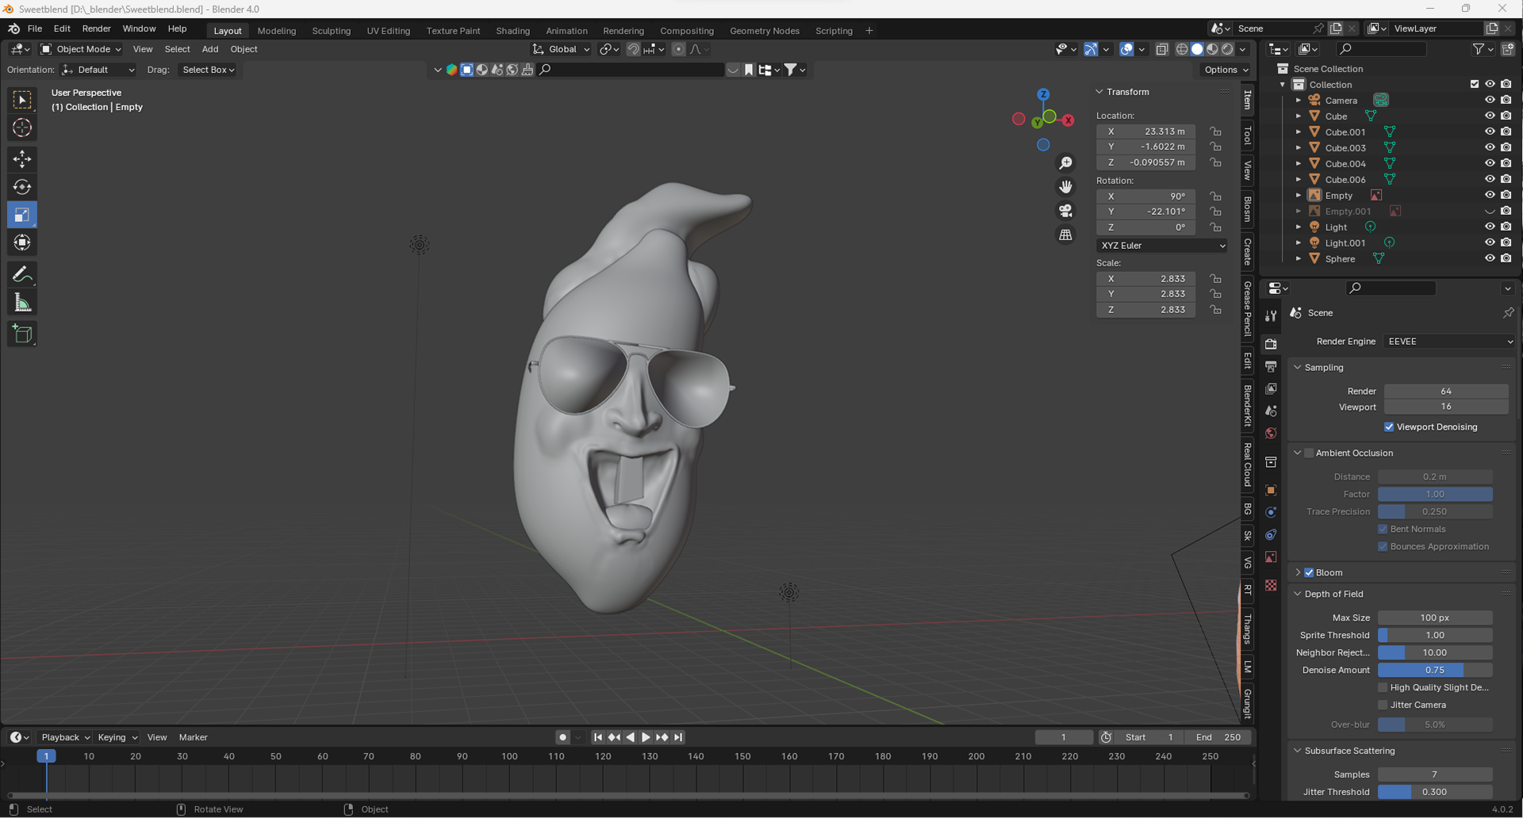Viewport: 1523px width, 818px height.
Task: Click the Options button in viewport header
Action: (x=1226, y=70)
